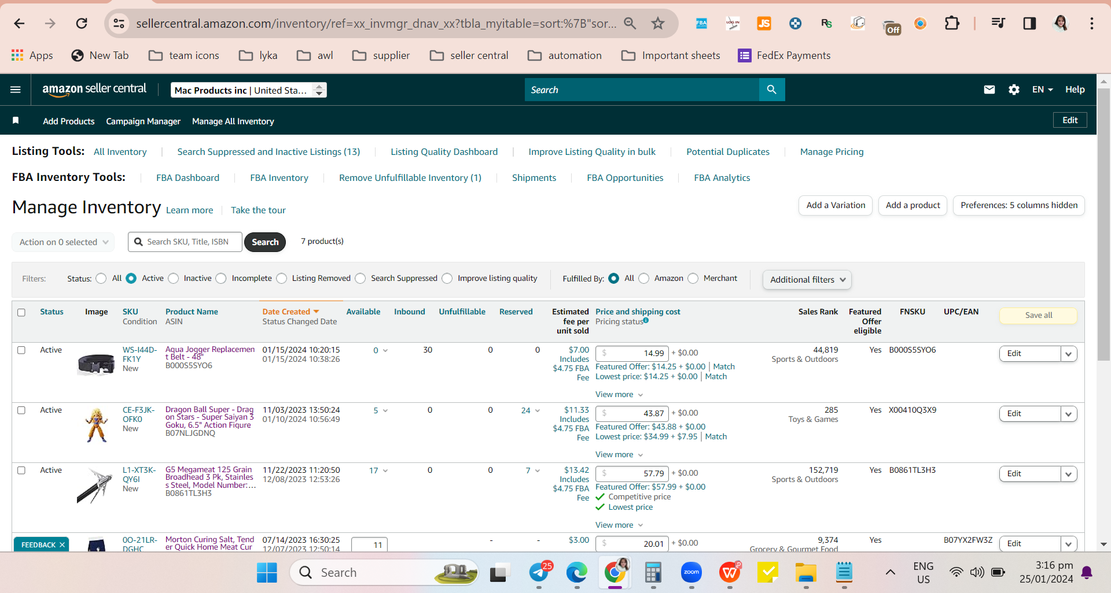Click the price field showing 14.99
This screenshot has width=1111, height=593.
pos(632,353)
